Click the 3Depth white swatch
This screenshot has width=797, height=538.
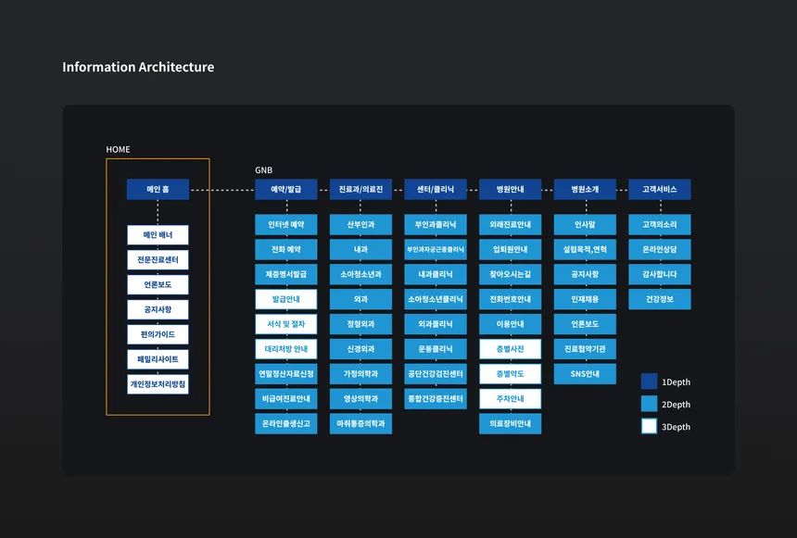point(649,426)
